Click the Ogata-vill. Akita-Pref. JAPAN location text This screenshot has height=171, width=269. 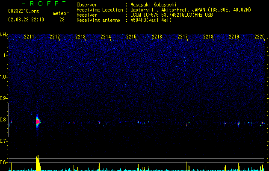pos(191,10)
